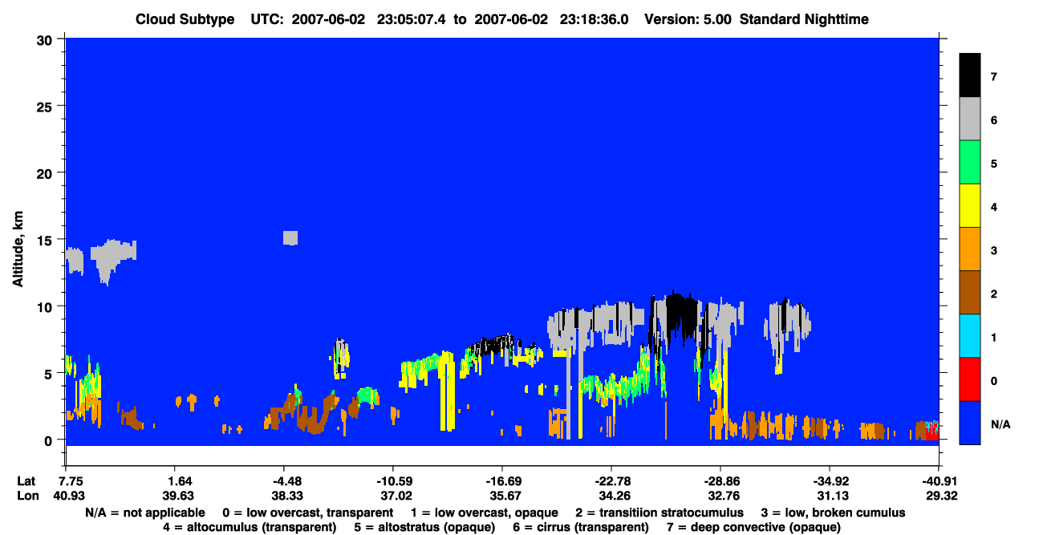Click legend text '2 = transitiion stratocumulus'

[x=659, y=513]
